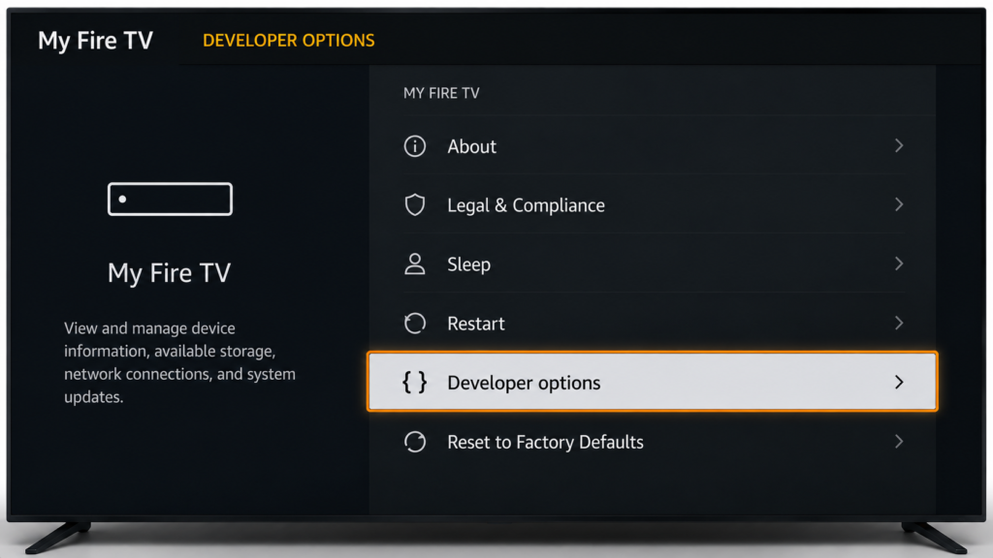This screenshot has width=993, height=558.
Task: Click the large My Fire TV title under the device
Action: click(169, 273)
